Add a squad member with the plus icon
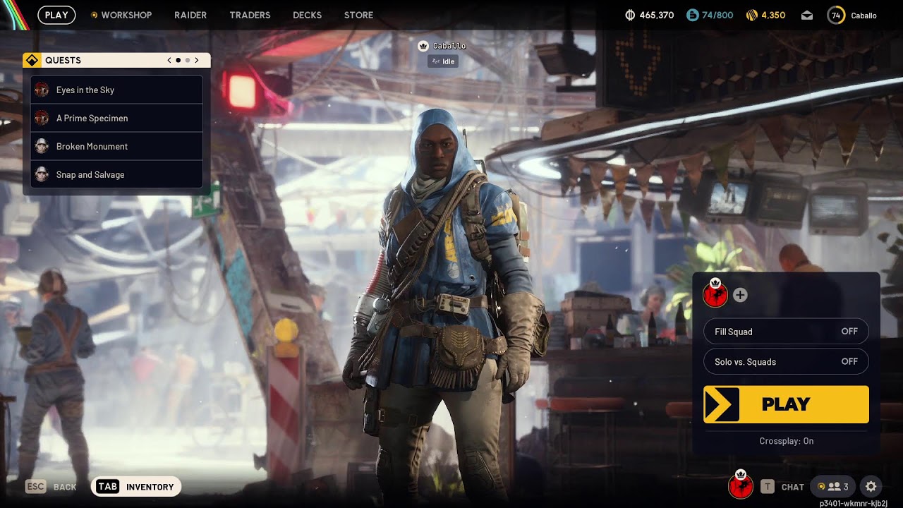 click(740, 295)
